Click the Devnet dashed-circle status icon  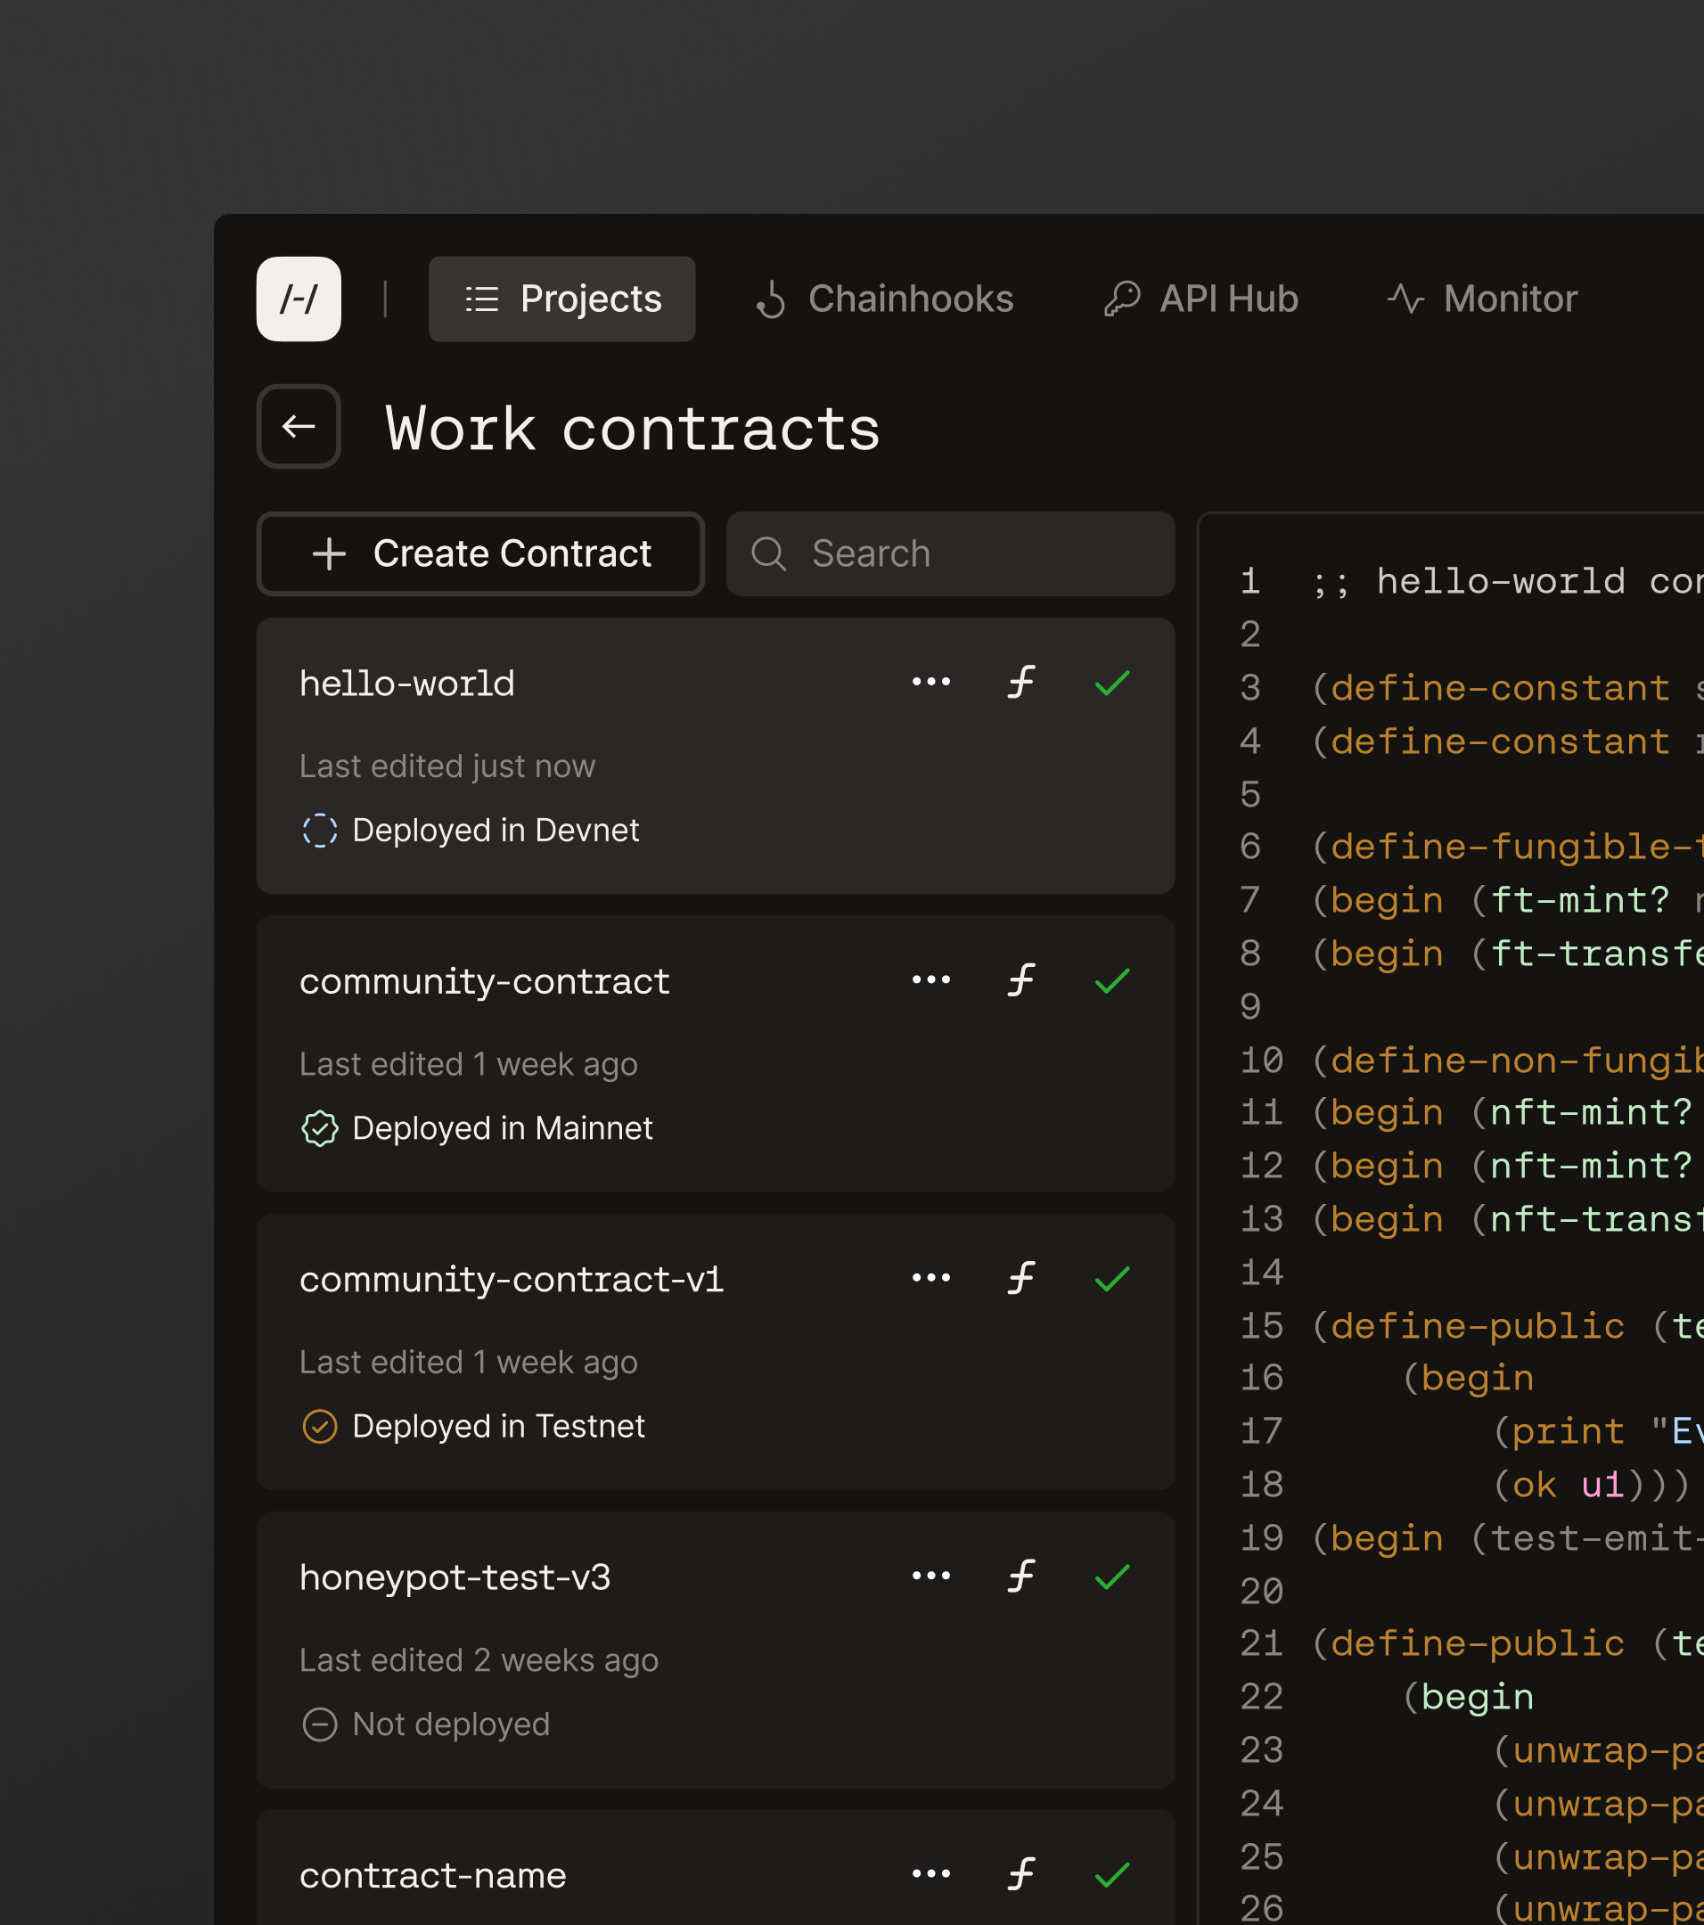pyautogui.click(x=319, y=831)
